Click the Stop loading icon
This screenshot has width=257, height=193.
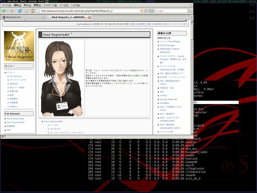(27, 11)
